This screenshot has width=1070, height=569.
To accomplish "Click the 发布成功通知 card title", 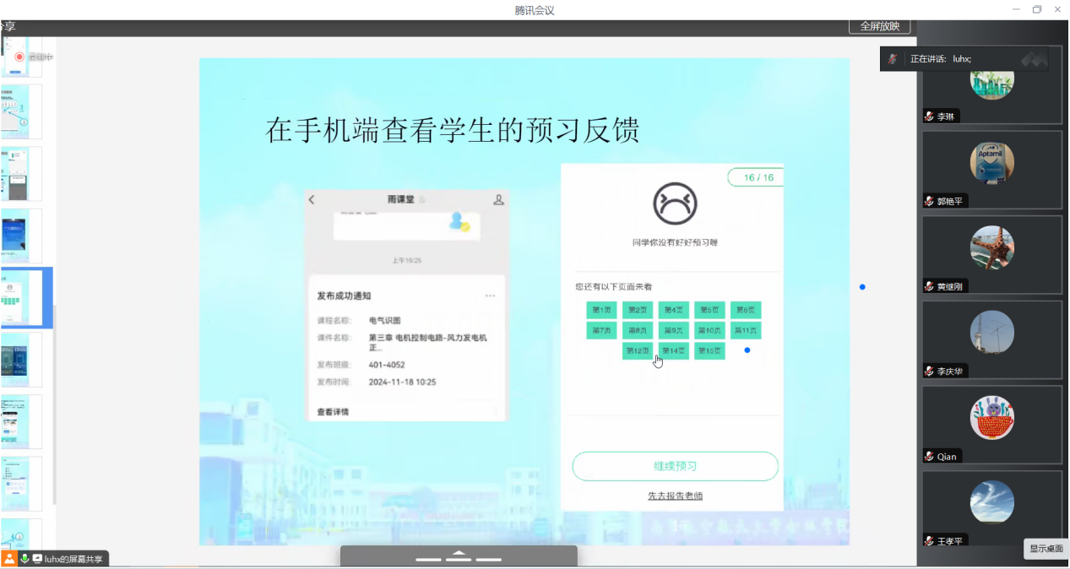I will [344, 295].
